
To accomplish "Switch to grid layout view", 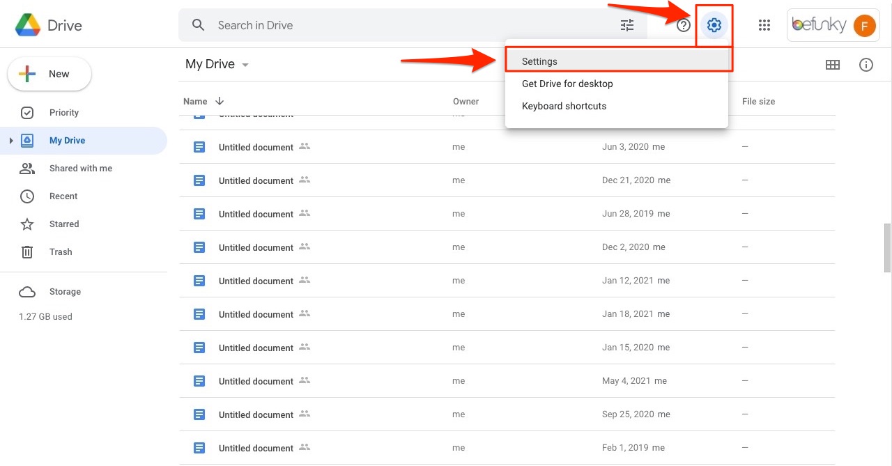I will point(832,65).
